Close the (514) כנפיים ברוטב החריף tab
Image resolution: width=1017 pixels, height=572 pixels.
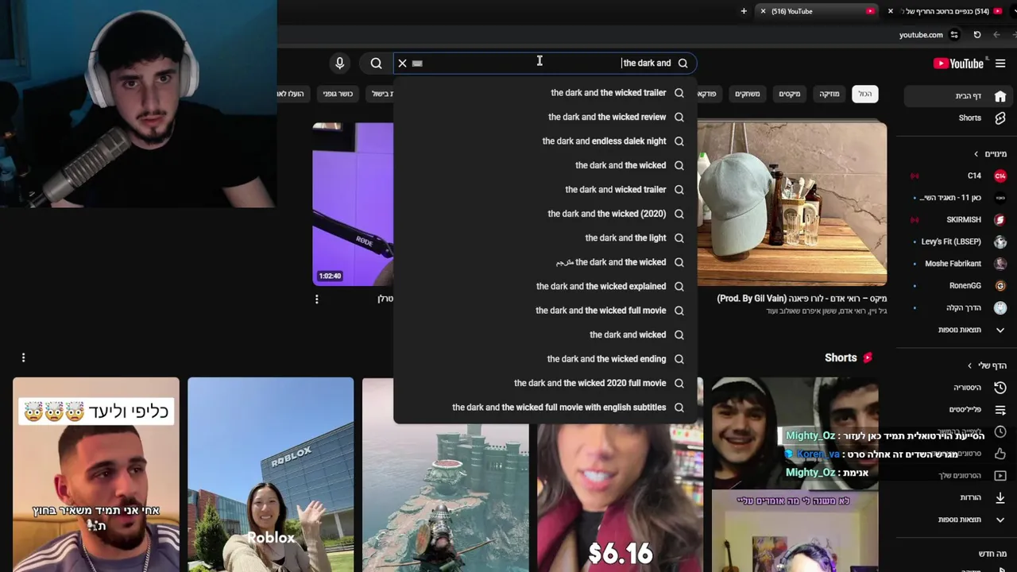[x=891, y=11]
